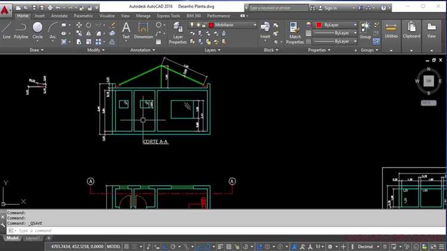Image resolution: width=447 pixels, height=251 pixels.
Task: Click the red ByLayer object color swatch
Action: tap(319, 25)
